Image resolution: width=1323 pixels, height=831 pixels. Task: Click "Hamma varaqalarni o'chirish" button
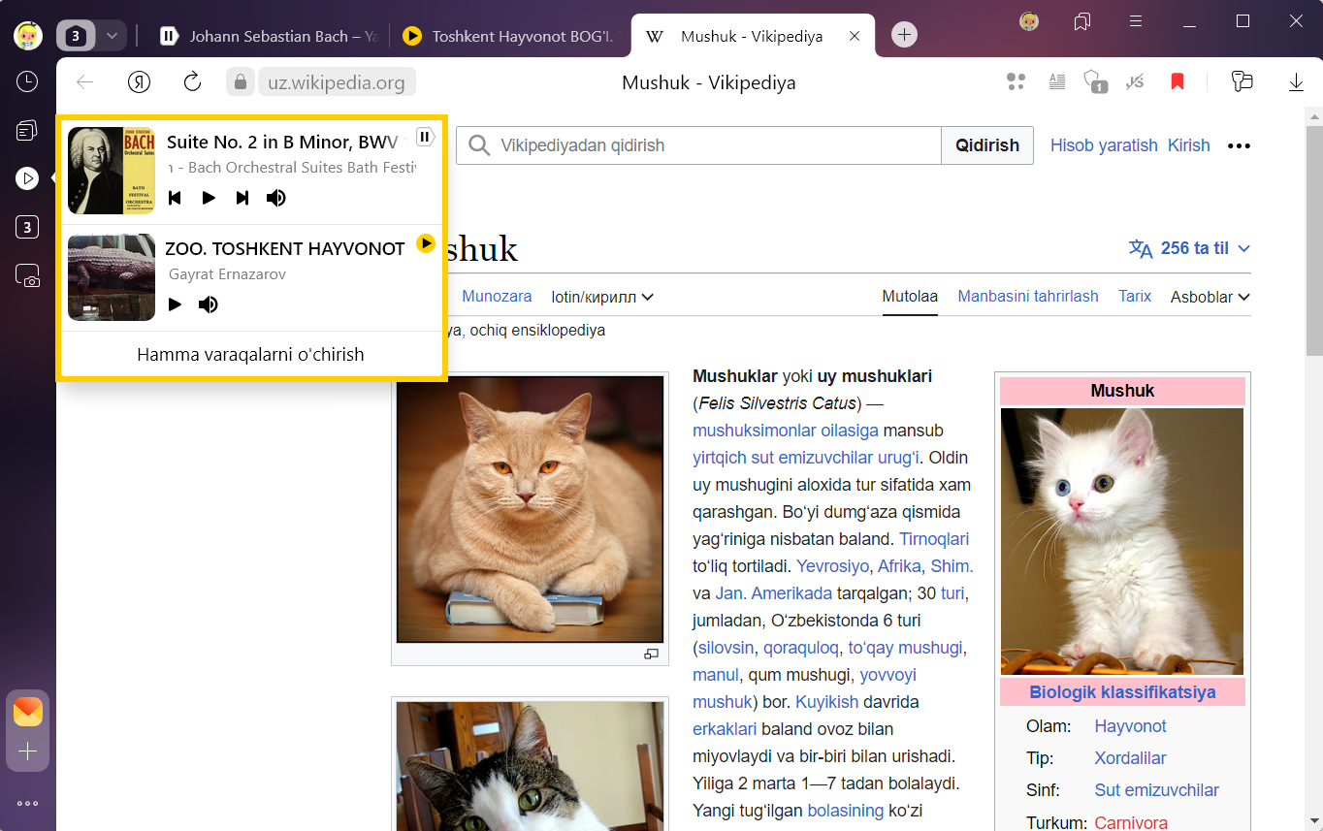click(x=250, y=355)
